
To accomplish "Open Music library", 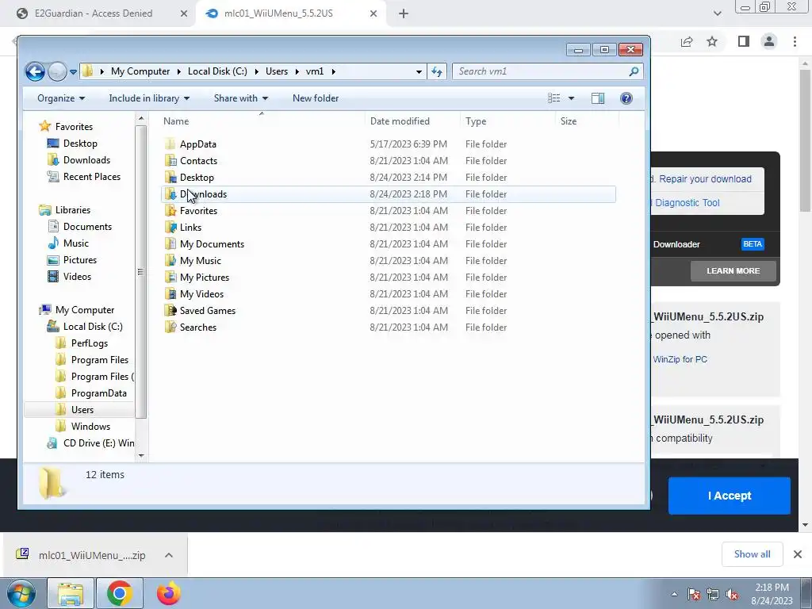I will pyautogui.click(x=75, y=243).
